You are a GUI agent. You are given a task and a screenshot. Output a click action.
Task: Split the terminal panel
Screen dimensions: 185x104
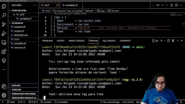point(169,41)
